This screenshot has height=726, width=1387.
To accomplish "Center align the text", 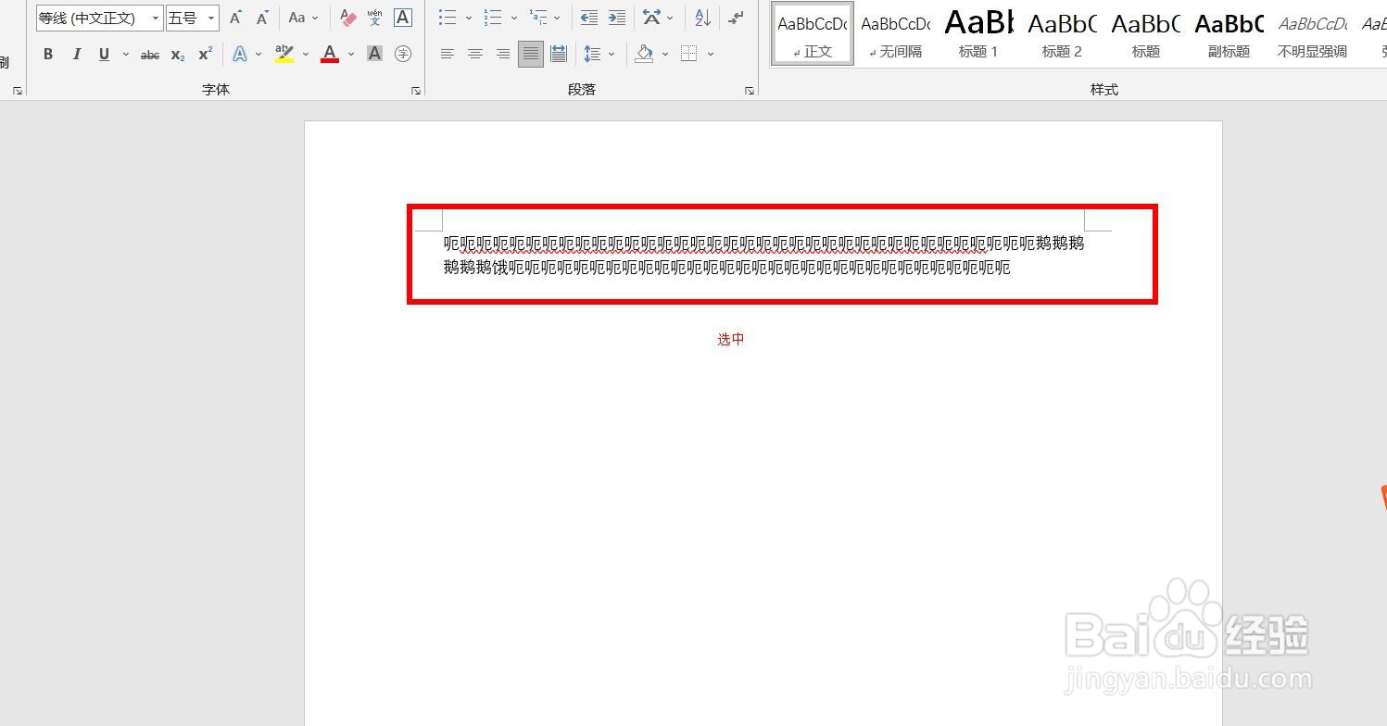I will pyautogui.click(x=475, y=55).
